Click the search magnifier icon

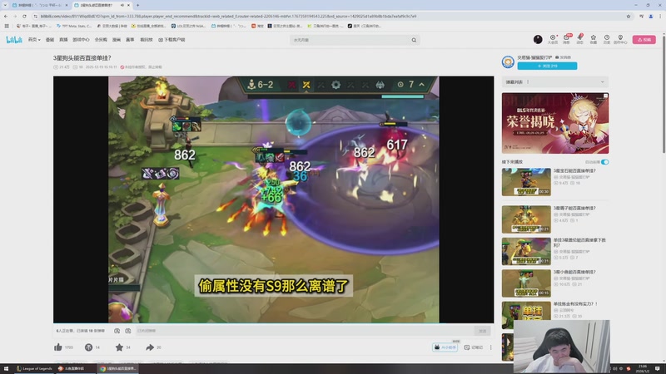coord(414,40)
